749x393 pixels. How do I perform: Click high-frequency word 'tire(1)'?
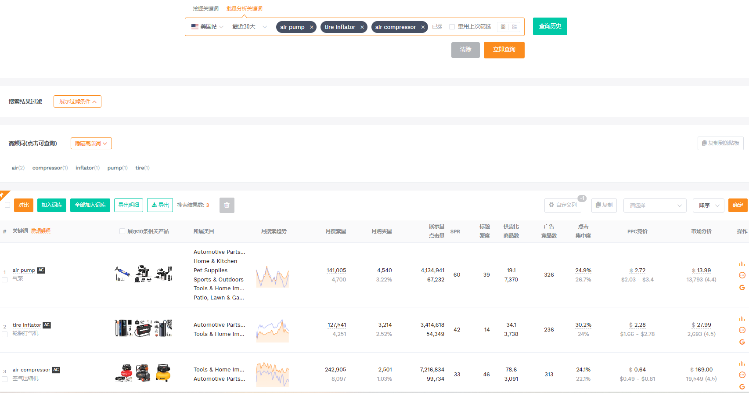pos(142,168)
